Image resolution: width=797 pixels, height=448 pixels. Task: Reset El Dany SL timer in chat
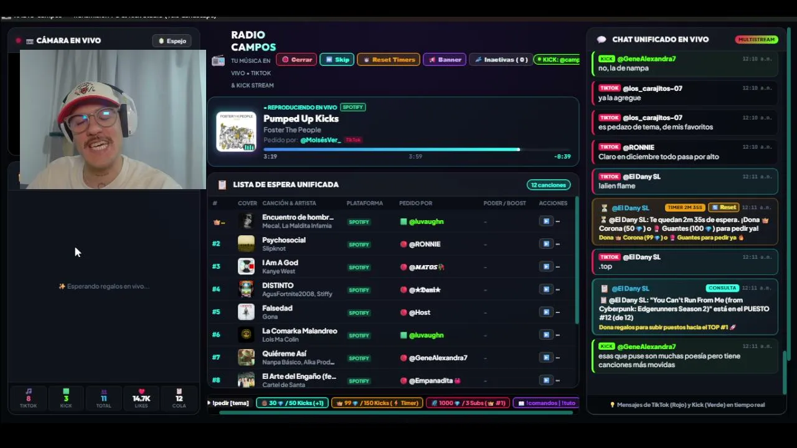pyautogui.click(x=724, y=207)
